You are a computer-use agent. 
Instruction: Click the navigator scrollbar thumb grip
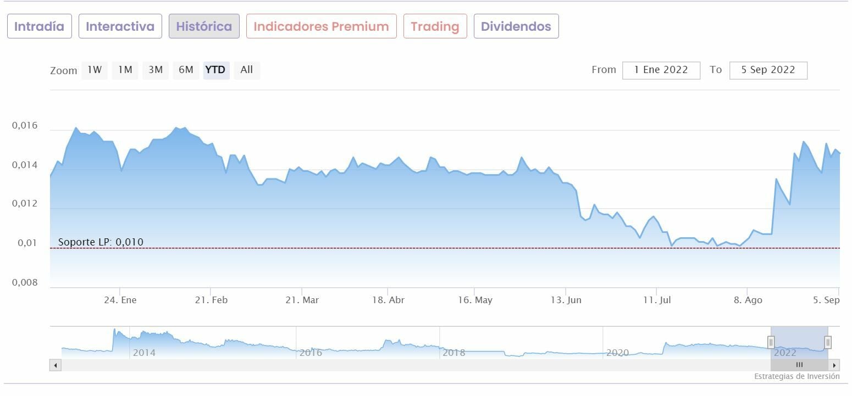click(x=799, y=365)
